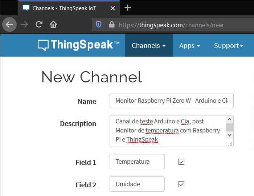Click the Name input field
The width and height of the screenshot is (254, 196).
point(172,101)
